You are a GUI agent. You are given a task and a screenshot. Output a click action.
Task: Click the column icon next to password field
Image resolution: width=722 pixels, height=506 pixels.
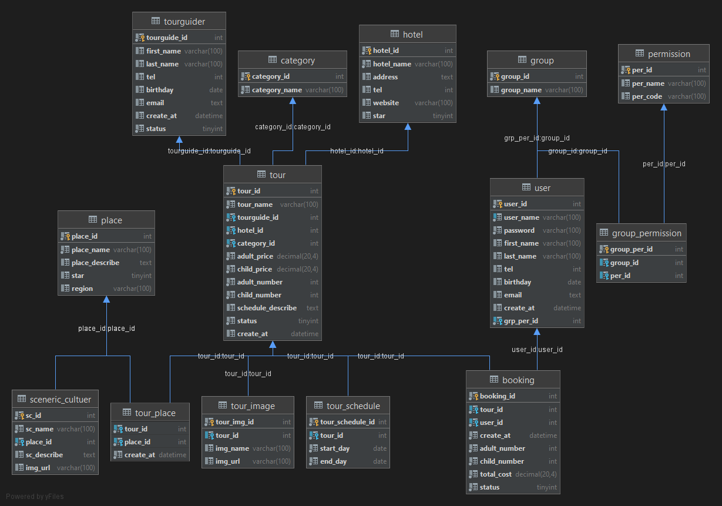click(498, 230)
